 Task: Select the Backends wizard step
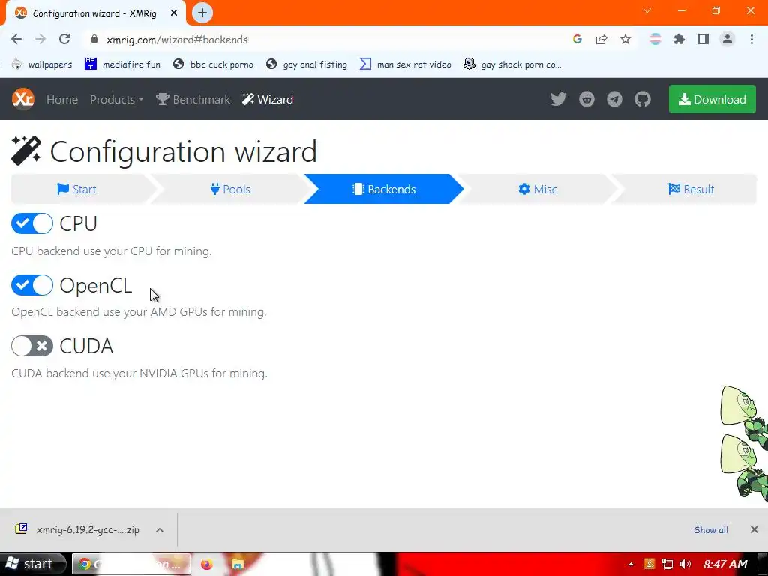point(384,189)
